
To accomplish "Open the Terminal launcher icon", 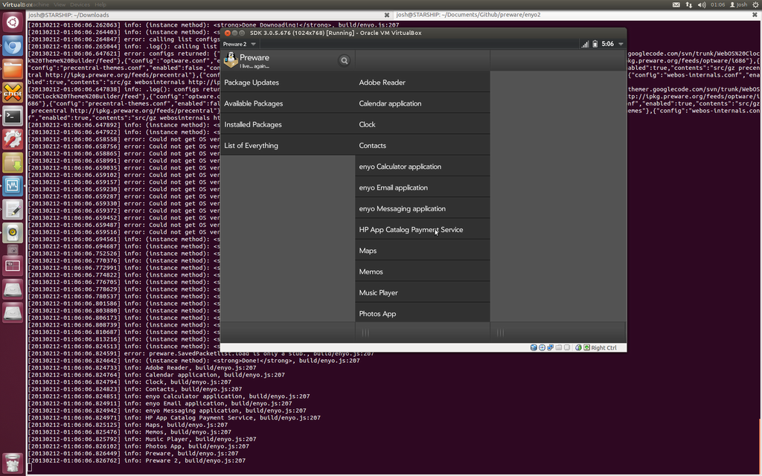I will tap(13, 116).
